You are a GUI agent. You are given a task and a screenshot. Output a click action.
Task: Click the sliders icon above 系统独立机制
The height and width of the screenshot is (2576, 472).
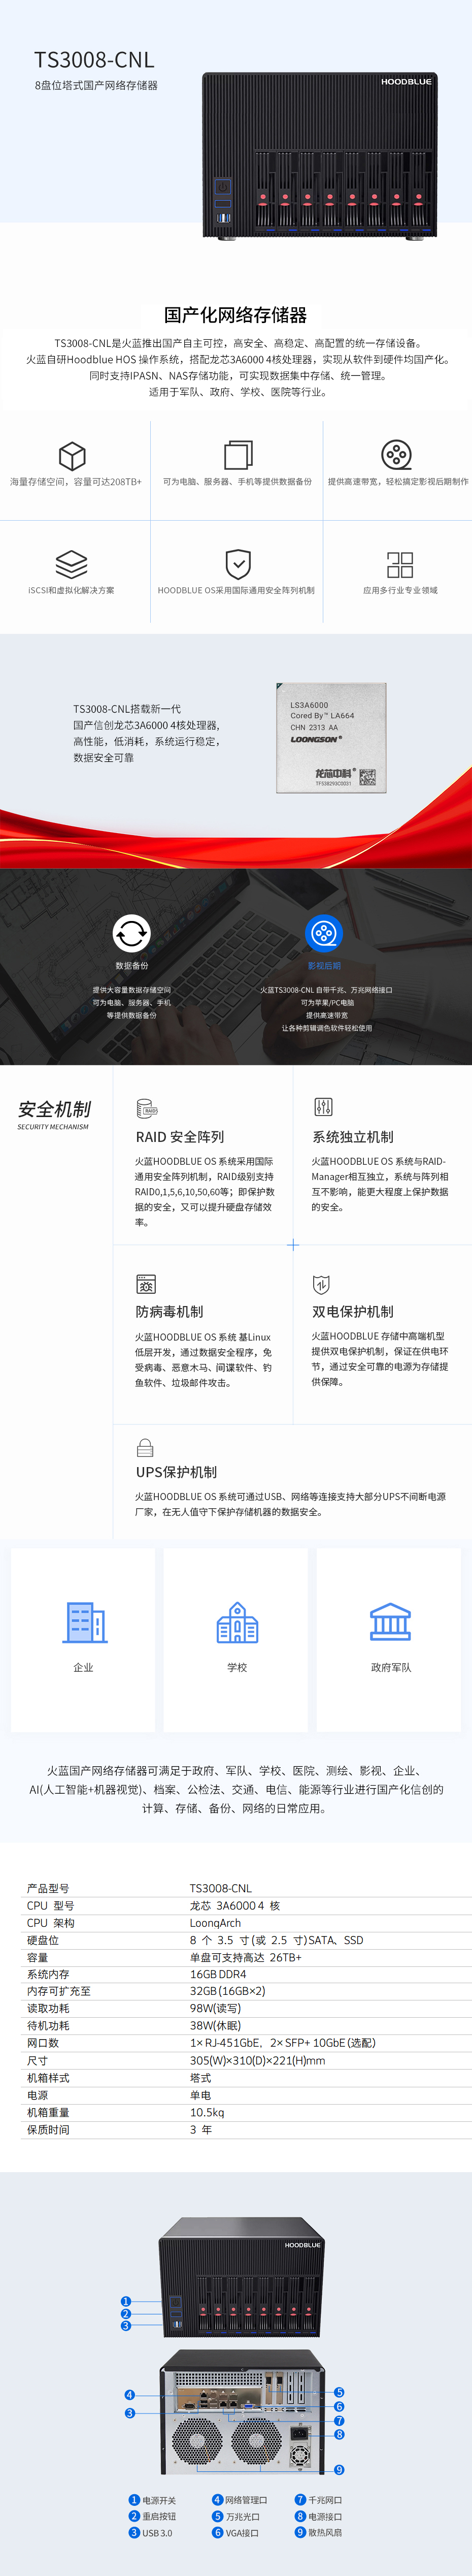pos(323,1107)
